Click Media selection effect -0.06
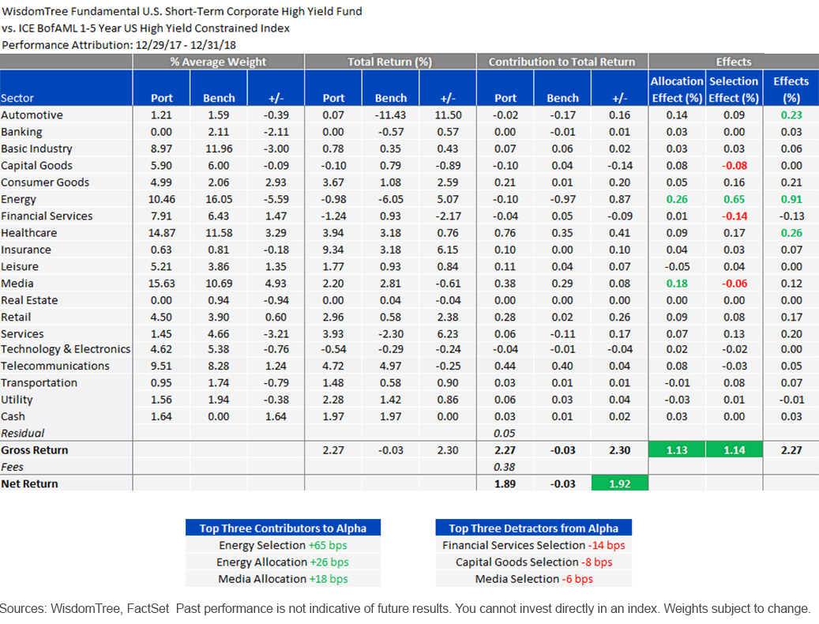The image size is (819, 624). click(x=734, y=284)
